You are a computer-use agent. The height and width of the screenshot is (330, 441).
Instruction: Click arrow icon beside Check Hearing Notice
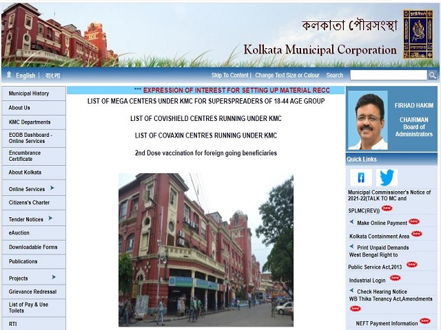coord(351,291)
